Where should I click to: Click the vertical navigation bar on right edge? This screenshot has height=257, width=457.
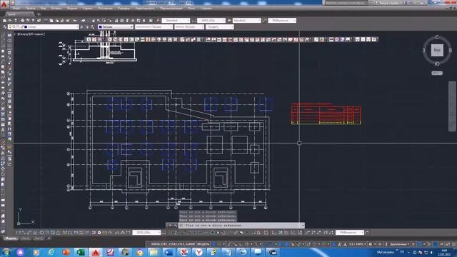pos(452,106)
